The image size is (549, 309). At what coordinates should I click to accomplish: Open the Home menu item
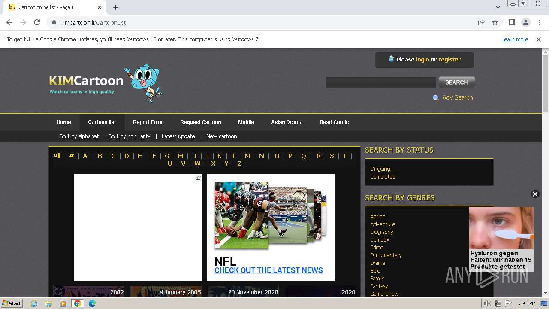(x=64, y=122)
